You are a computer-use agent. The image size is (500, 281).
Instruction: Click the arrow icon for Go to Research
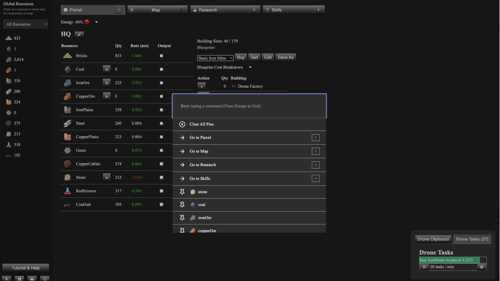click(x=182, y=165)
